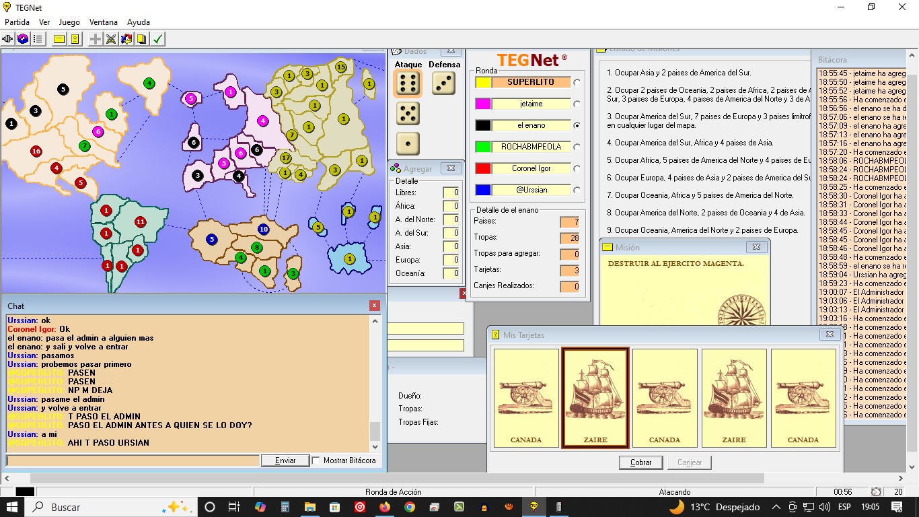Open the Windows Start button
The width and height of the screenshot is (919, 517).
(x=13, y=507)
